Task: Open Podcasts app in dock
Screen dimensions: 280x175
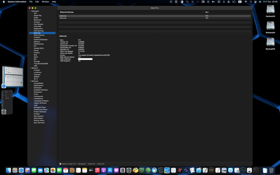Action: coord(104,170)
